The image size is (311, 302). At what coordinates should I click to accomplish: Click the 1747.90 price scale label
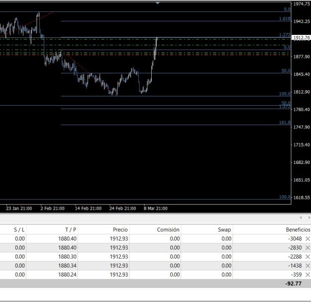(302, 127)
